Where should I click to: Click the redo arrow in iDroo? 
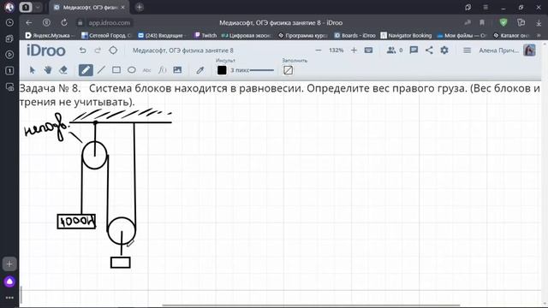click(98, 50)
